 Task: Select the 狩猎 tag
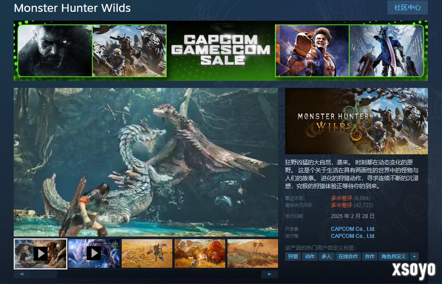click(293, 256)
